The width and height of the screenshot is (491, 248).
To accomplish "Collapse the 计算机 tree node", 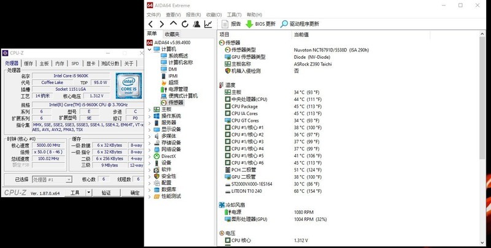I will [x=149, y=50].
